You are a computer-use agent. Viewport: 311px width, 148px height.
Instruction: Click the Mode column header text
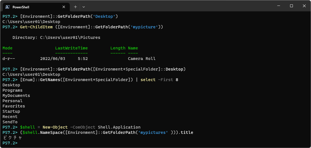point(8,48)
